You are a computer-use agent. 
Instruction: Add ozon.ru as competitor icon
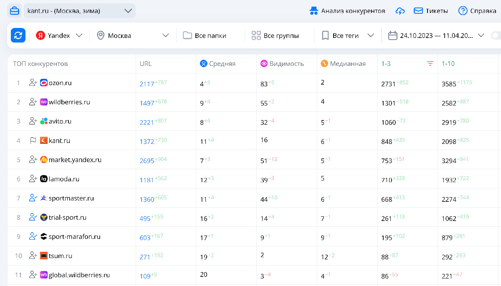33,83
